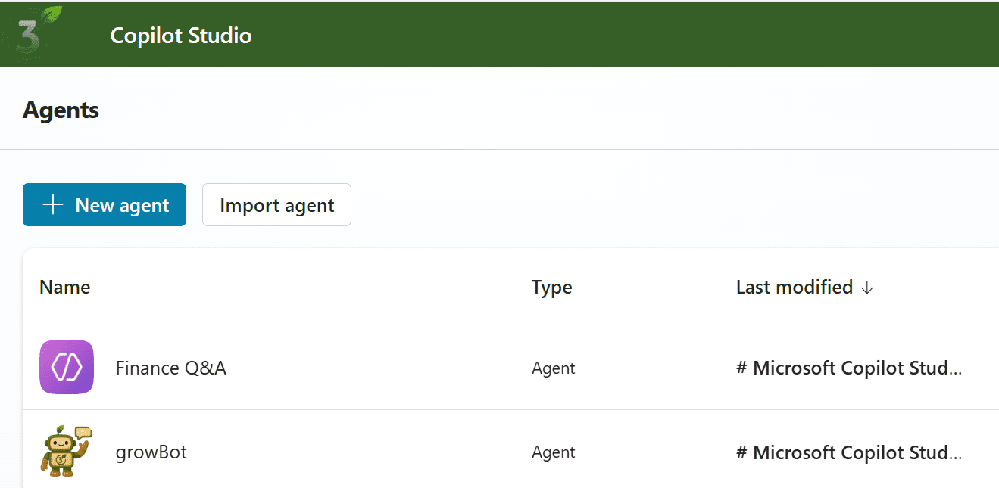Click growBot last modified value

[x=849, y=452]
